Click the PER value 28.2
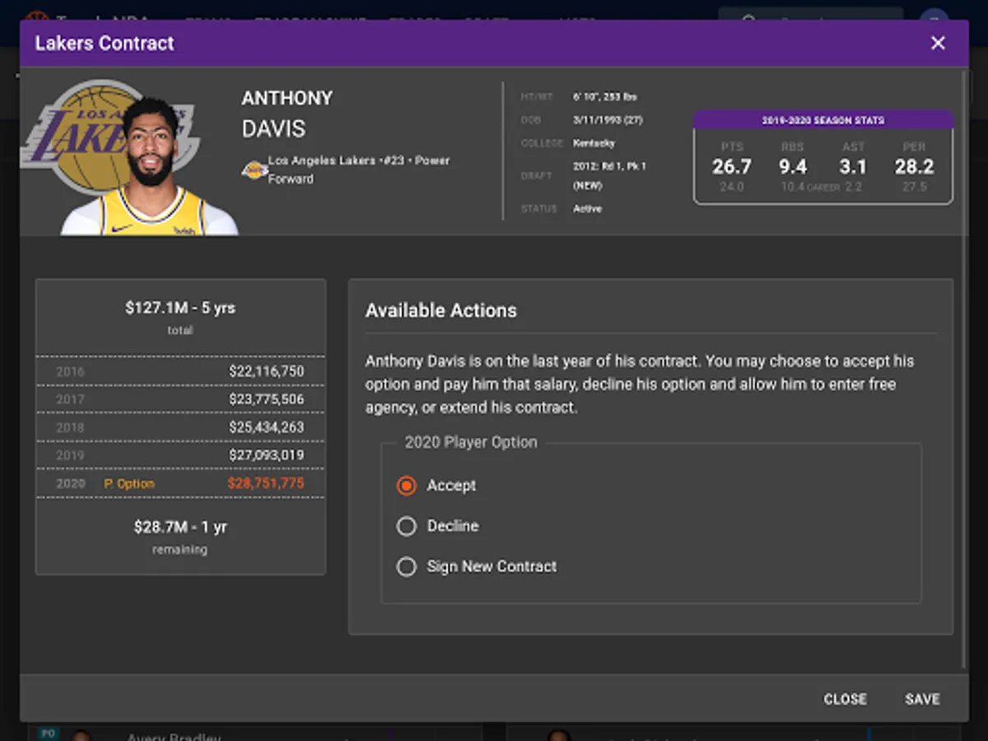Image resolution: width=988 pixels, height=741 pixels. pyautogui.click(x=915, y=167)
